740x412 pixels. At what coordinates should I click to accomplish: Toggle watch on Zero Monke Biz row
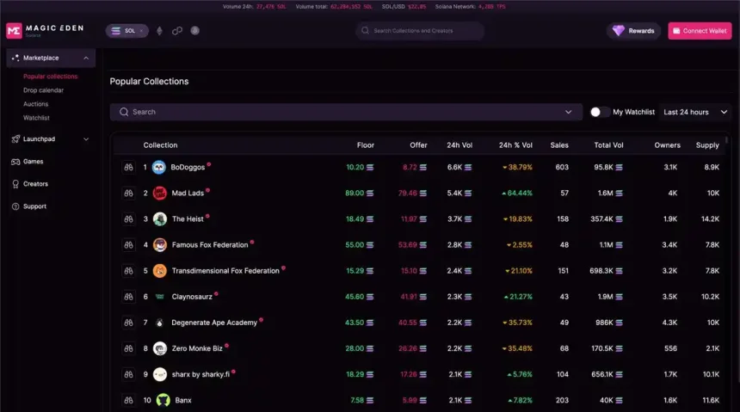pyautogui.click(x=128, y=348)
